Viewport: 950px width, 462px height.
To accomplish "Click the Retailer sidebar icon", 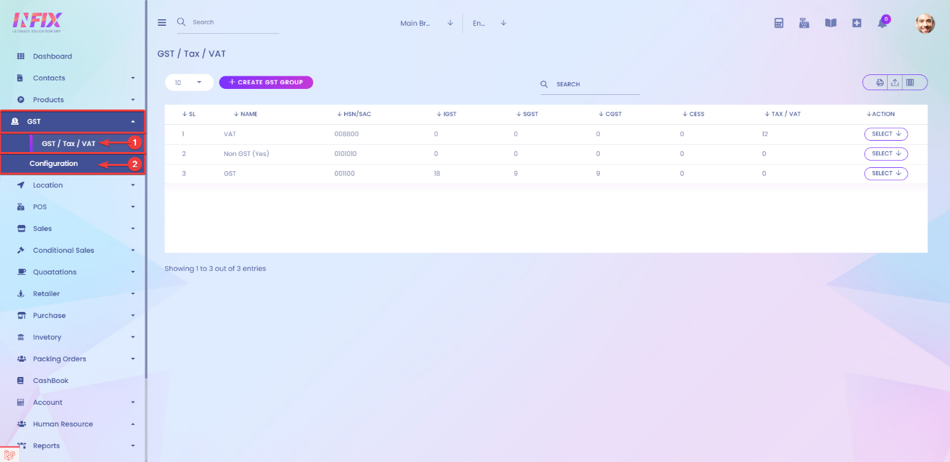I will tap(21, 293).
